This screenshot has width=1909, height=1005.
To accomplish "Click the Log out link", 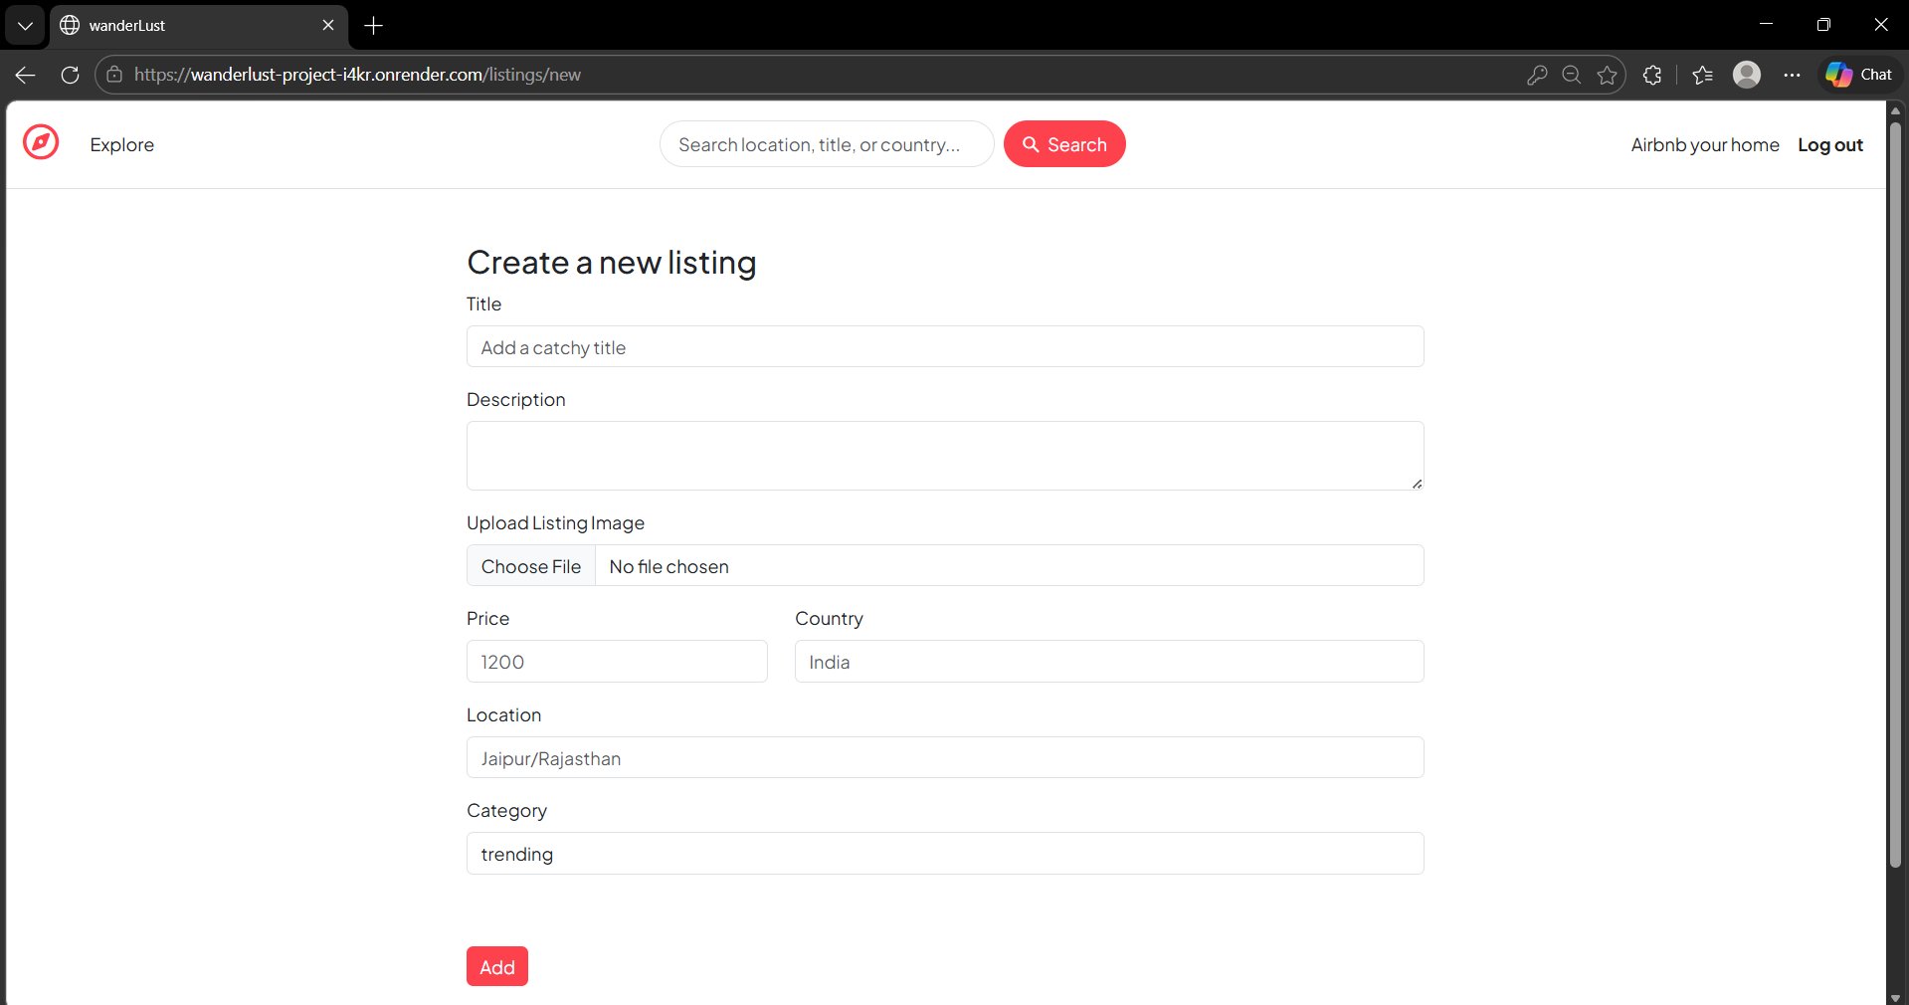I will coord(1830,144).
